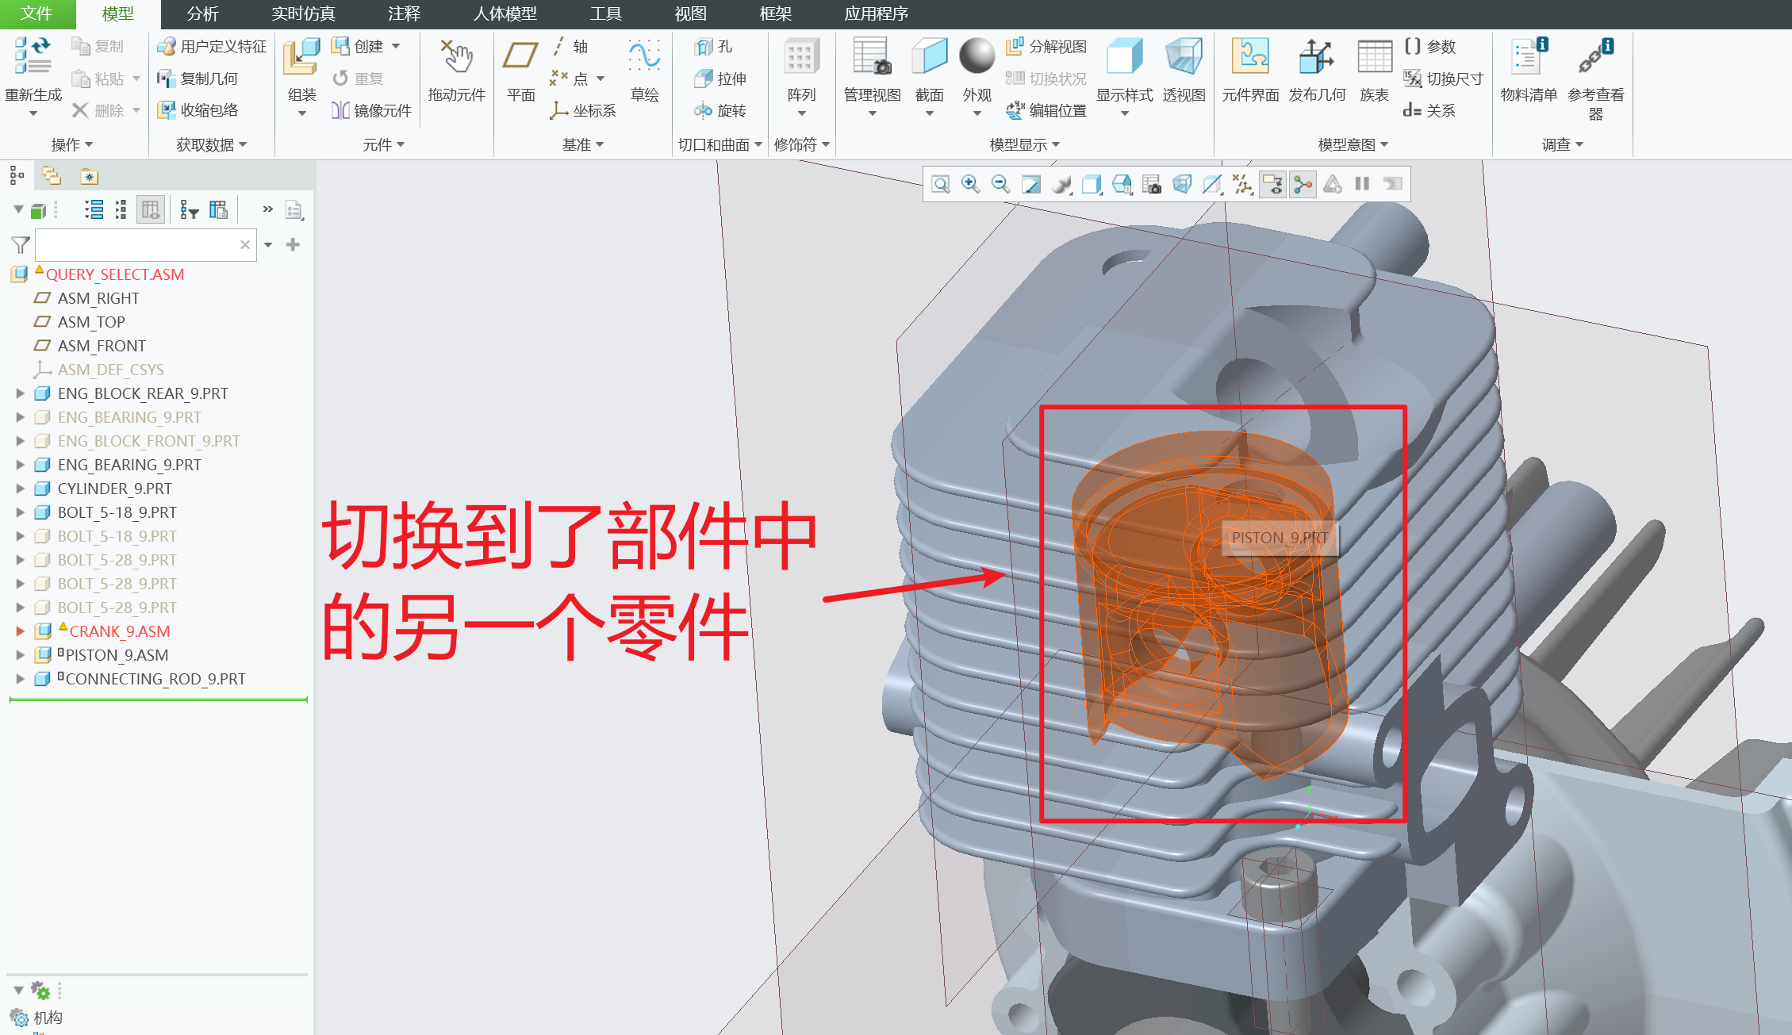
Task: Open the 文件 (File) menu
Action: click(36, 13)
